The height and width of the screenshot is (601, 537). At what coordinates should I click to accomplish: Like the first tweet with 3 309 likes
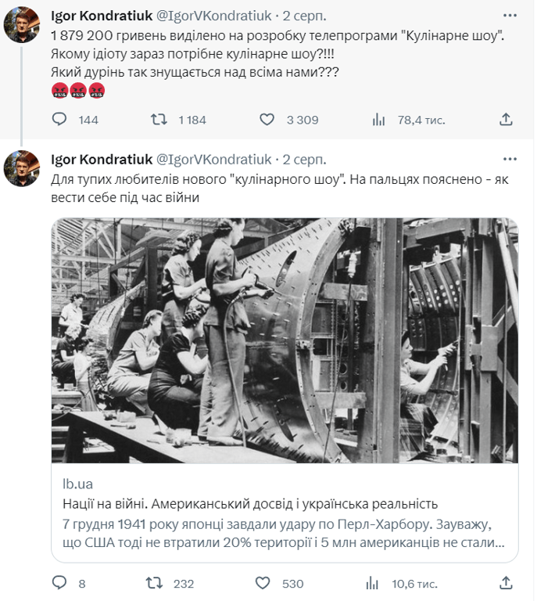click(267, 120)
